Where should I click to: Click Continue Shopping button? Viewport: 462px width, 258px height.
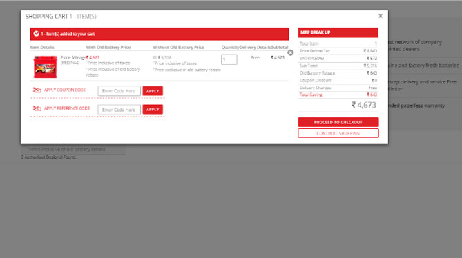pyautogui.click(x=338, y=133)
